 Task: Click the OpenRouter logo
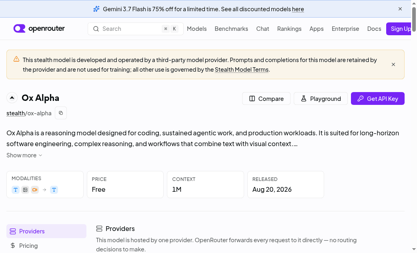(39, 28)
